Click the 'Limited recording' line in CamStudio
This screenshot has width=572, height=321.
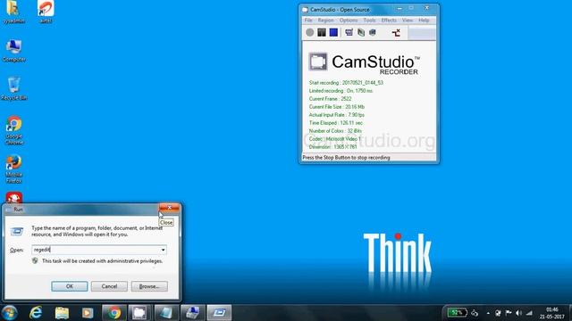tap(341, 91)
